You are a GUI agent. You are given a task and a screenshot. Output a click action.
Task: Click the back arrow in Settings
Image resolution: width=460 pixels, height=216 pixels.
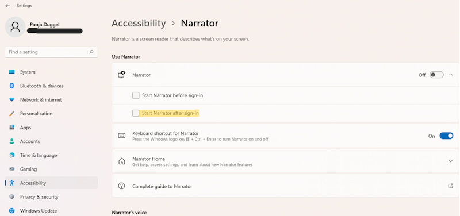7,6
